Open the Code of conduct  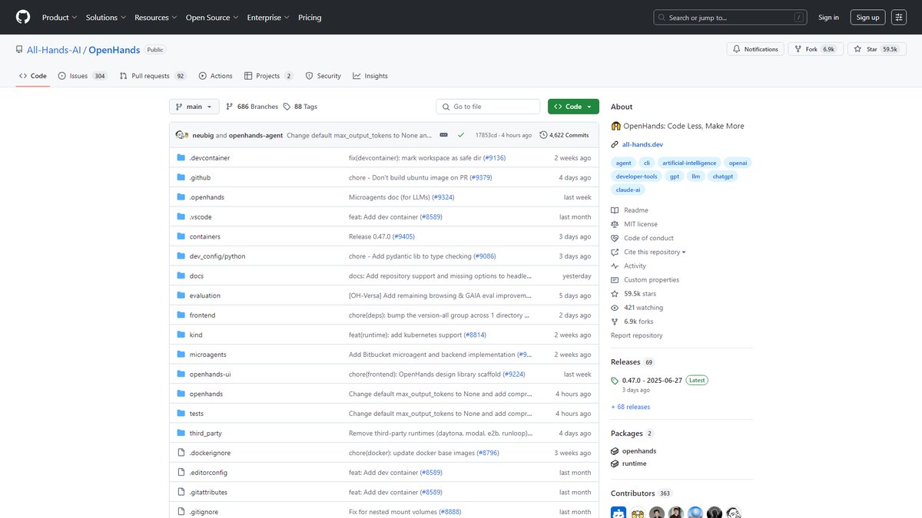(x=648, y=238)
